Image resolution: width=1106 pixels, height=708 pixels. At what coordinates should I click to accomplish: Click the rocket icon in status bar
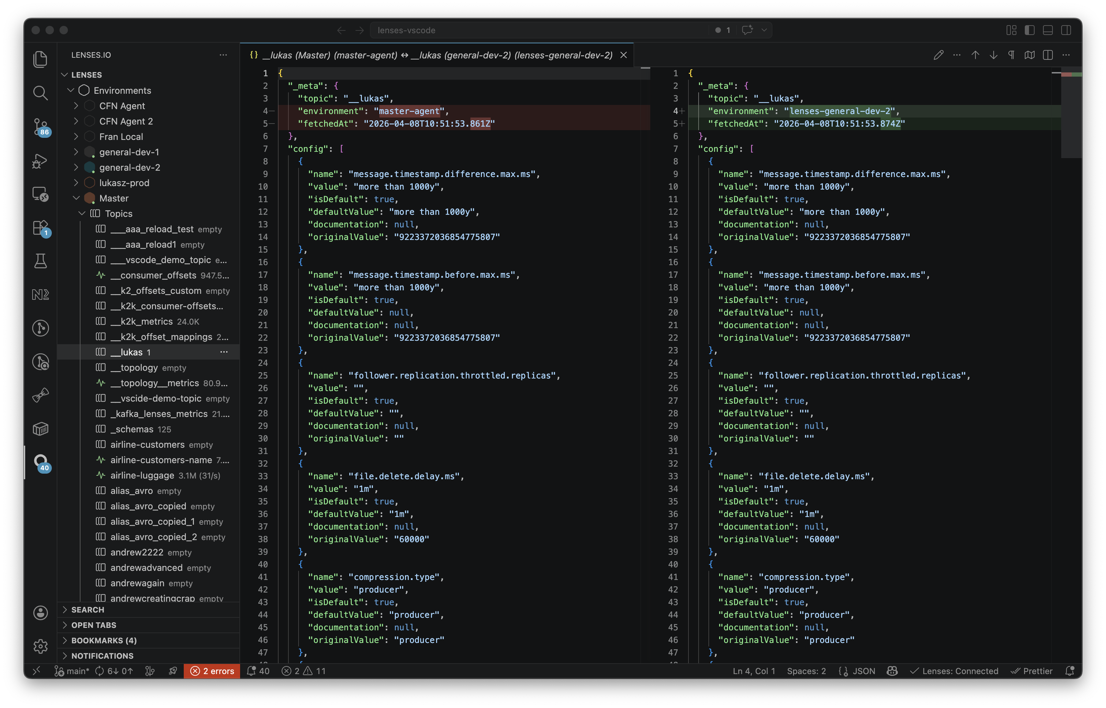pyautogui.click(x=173, y=671)
